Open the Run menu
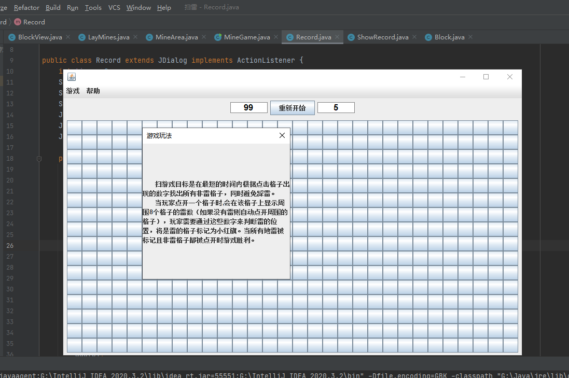 (x=73, y=8)
